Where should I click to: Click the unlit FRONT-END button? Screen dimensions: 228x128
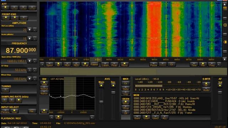pos(24,18)
